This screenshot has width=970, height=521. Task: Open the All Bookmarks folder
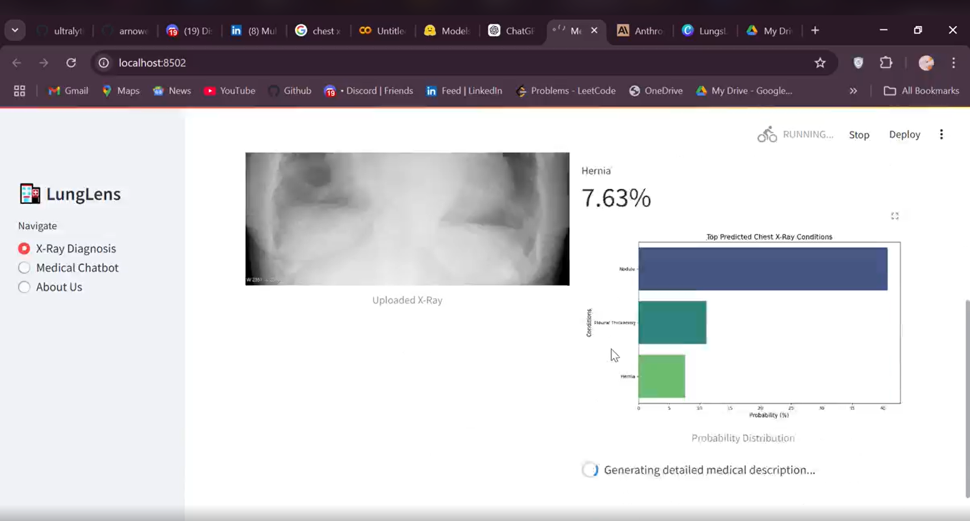tap(921, 91)
